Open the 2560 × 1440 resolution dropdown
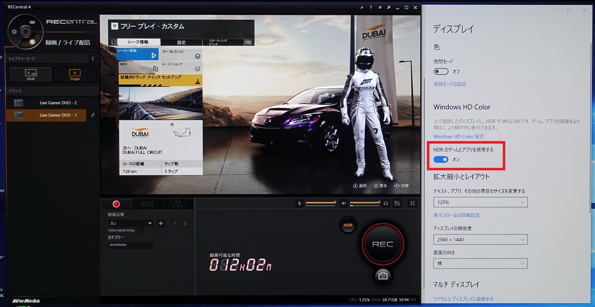 [480, 240]
